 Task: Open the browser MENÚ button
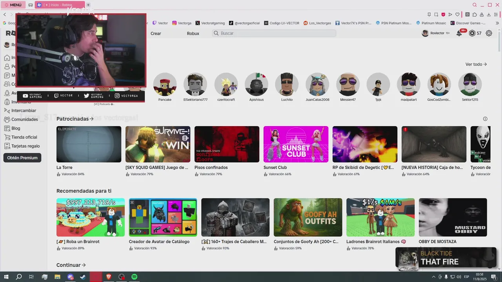tap(13, 5)
